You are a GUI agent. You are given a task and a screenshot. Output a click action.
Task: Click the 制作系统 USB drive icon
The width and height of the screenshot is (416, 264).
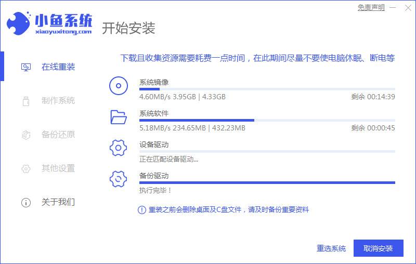tap(26, 101)
